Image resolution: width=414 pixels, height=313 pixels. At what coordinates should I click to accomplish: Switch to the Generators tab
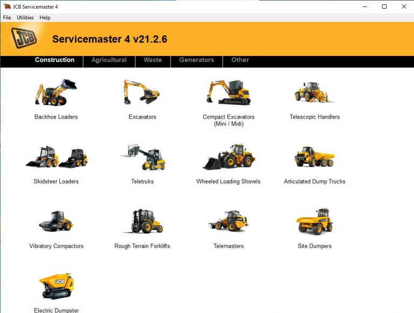(x=197, y=60)
